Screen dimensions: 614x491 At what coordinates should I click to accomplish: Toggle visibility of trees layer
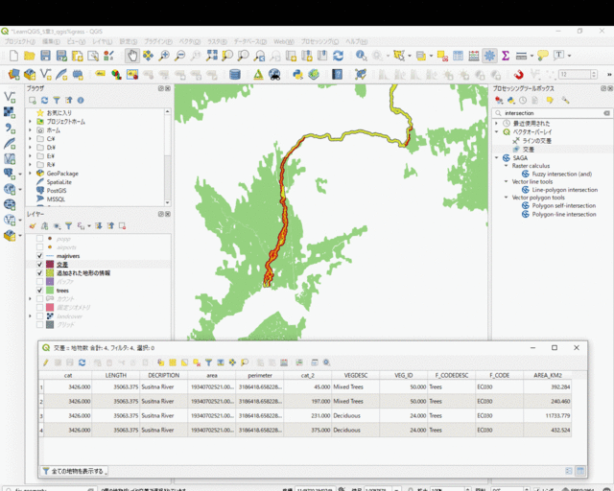tap(39, 291)
